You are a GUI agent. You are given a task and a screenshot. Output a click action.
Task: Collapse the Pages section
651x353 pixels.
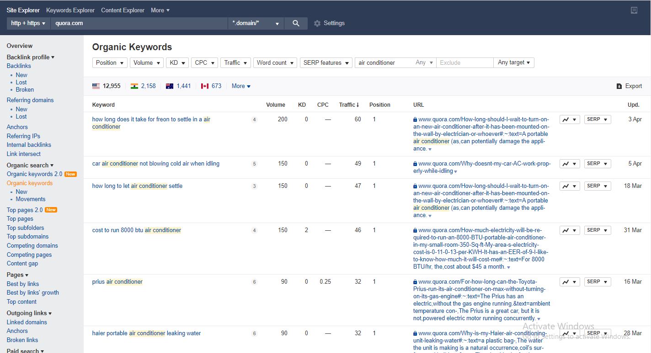(x=18, y=275)
